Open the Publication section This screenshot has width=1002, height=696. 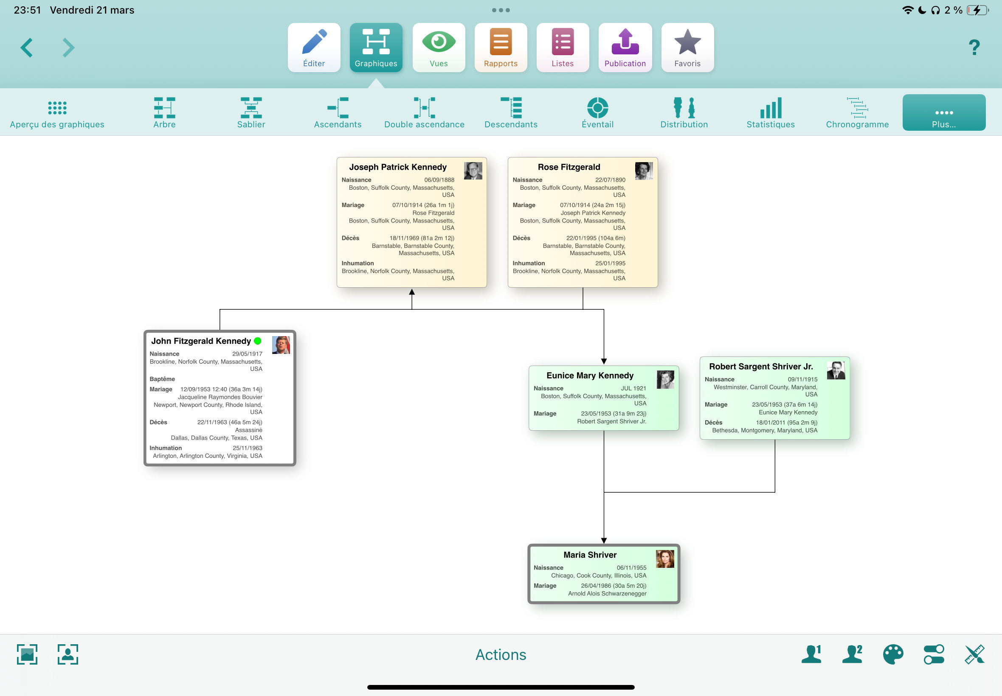coord(625,48)
